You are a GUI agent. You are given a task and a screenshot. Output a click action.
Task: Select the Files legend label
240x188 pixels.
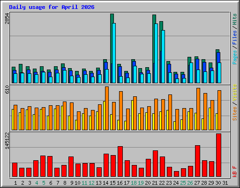(x=234, y=38)
